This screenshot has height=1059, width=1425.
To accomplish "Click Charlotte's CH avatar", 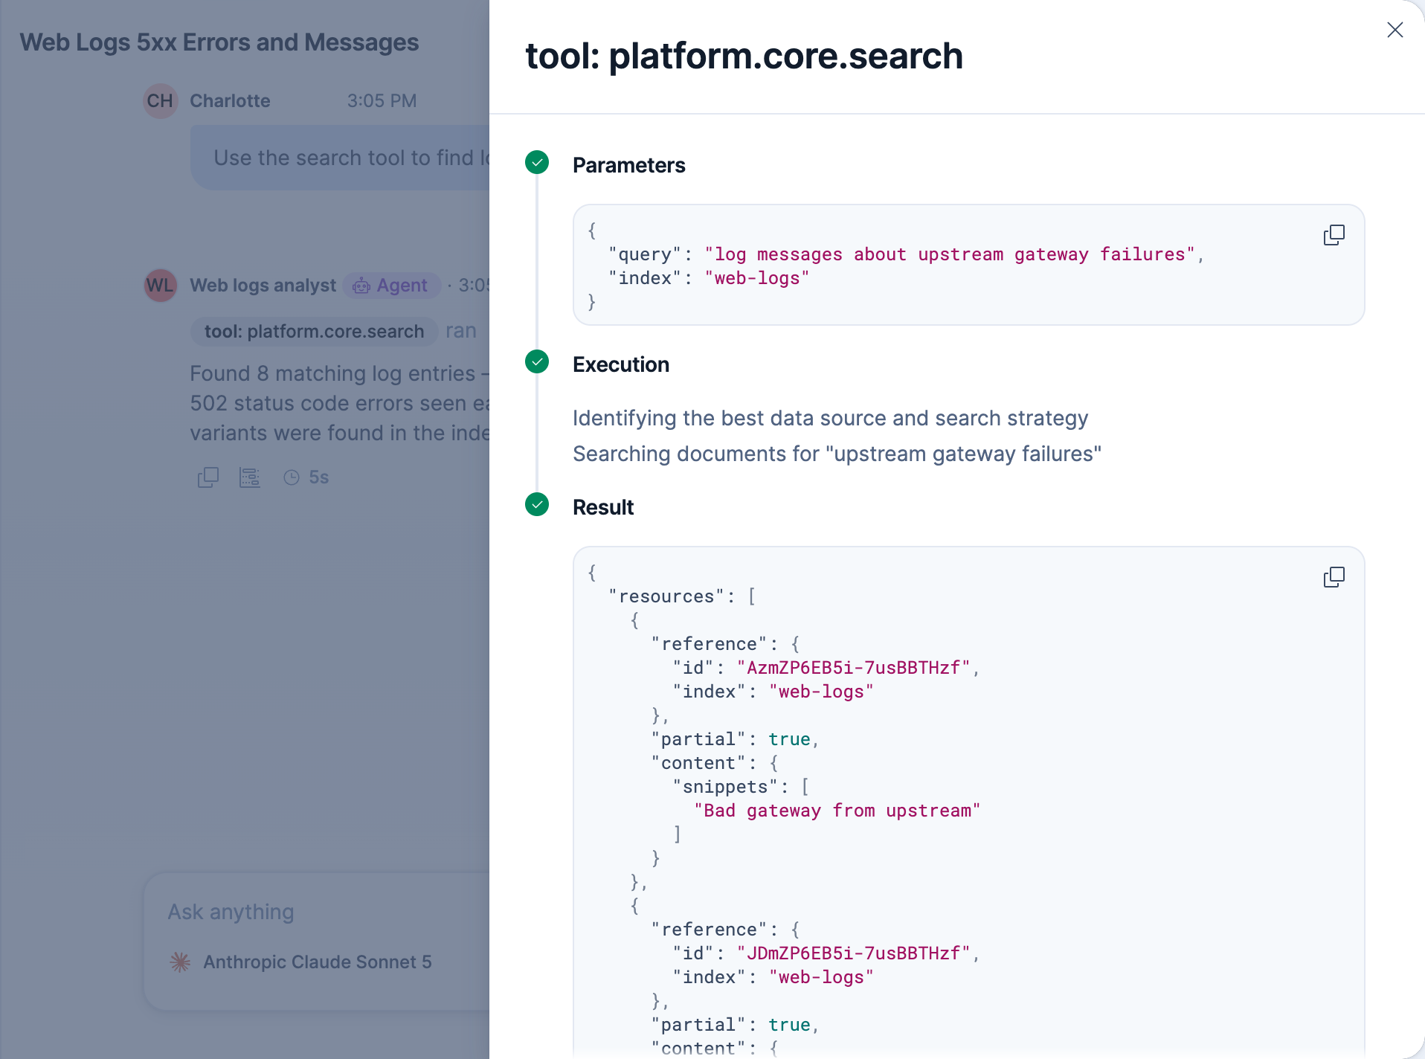I will [160, 101].
